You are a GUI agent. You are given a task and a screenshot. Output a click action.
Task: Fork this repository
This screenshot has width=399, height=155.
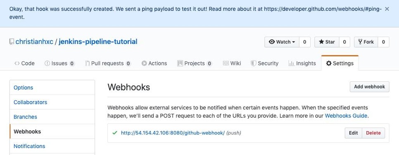pos(366,42)
